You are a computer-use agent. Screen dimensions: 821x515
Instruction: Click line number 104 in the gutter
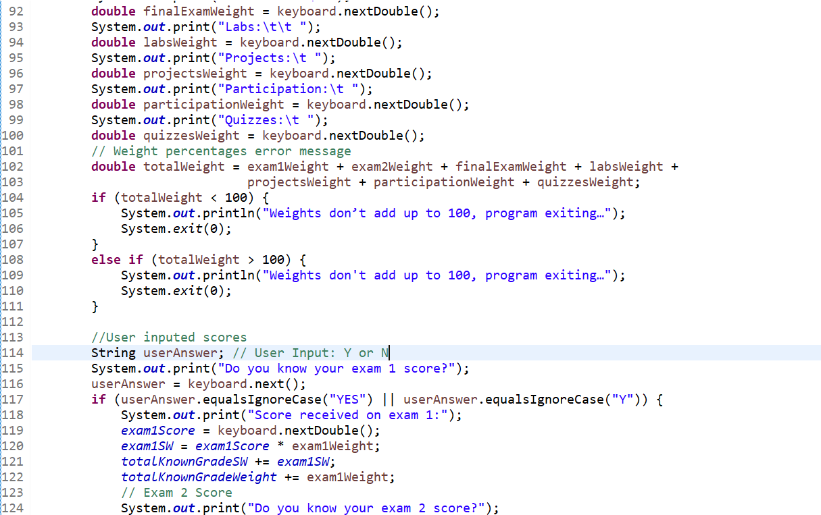pyautogui.click(x=14, y=197)
